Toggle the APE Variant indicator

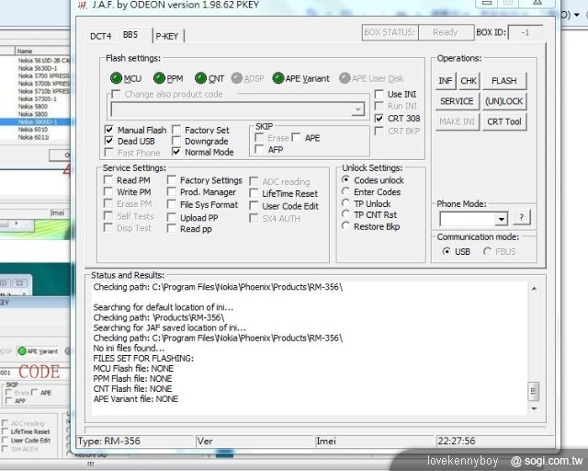pyautogui.click(x=277, y=78)
